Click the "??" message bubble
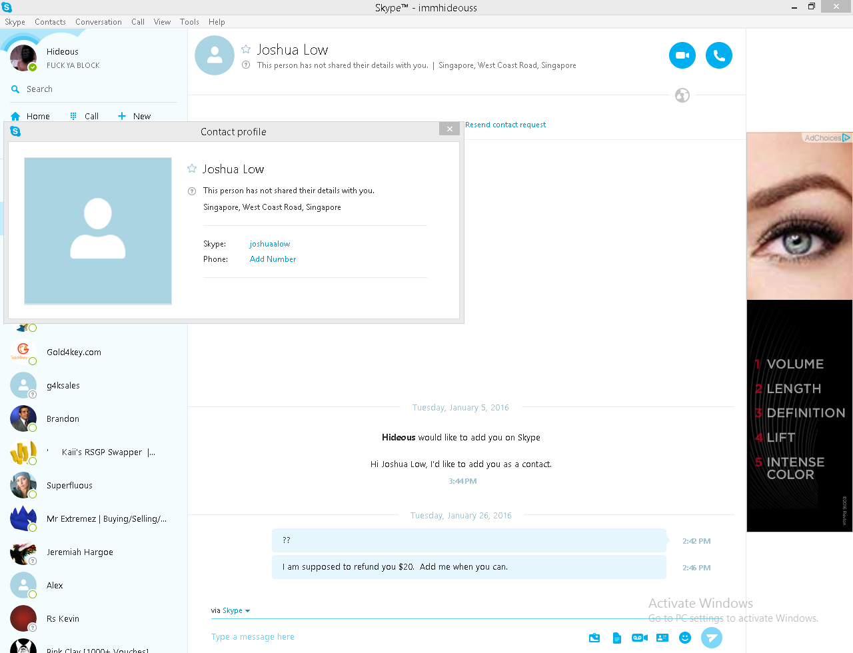This screenshot has width=853, height=653. click(469, 540)
